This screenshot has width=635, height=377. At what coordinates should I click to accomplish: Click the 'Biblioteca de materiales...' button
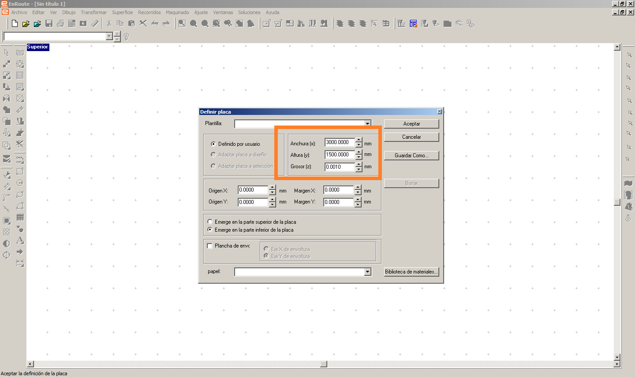[411, 272]
